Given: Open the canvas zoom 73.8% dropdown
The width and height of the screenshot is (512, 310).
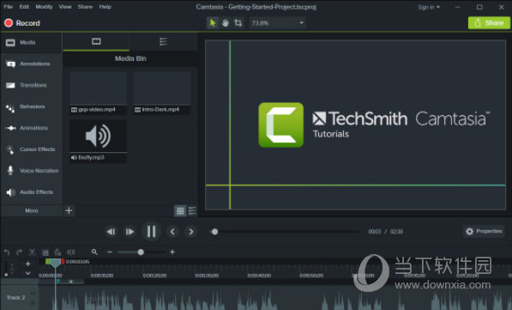Looking at the screenshot, I should pyautogui.click(x=277, y=23).
